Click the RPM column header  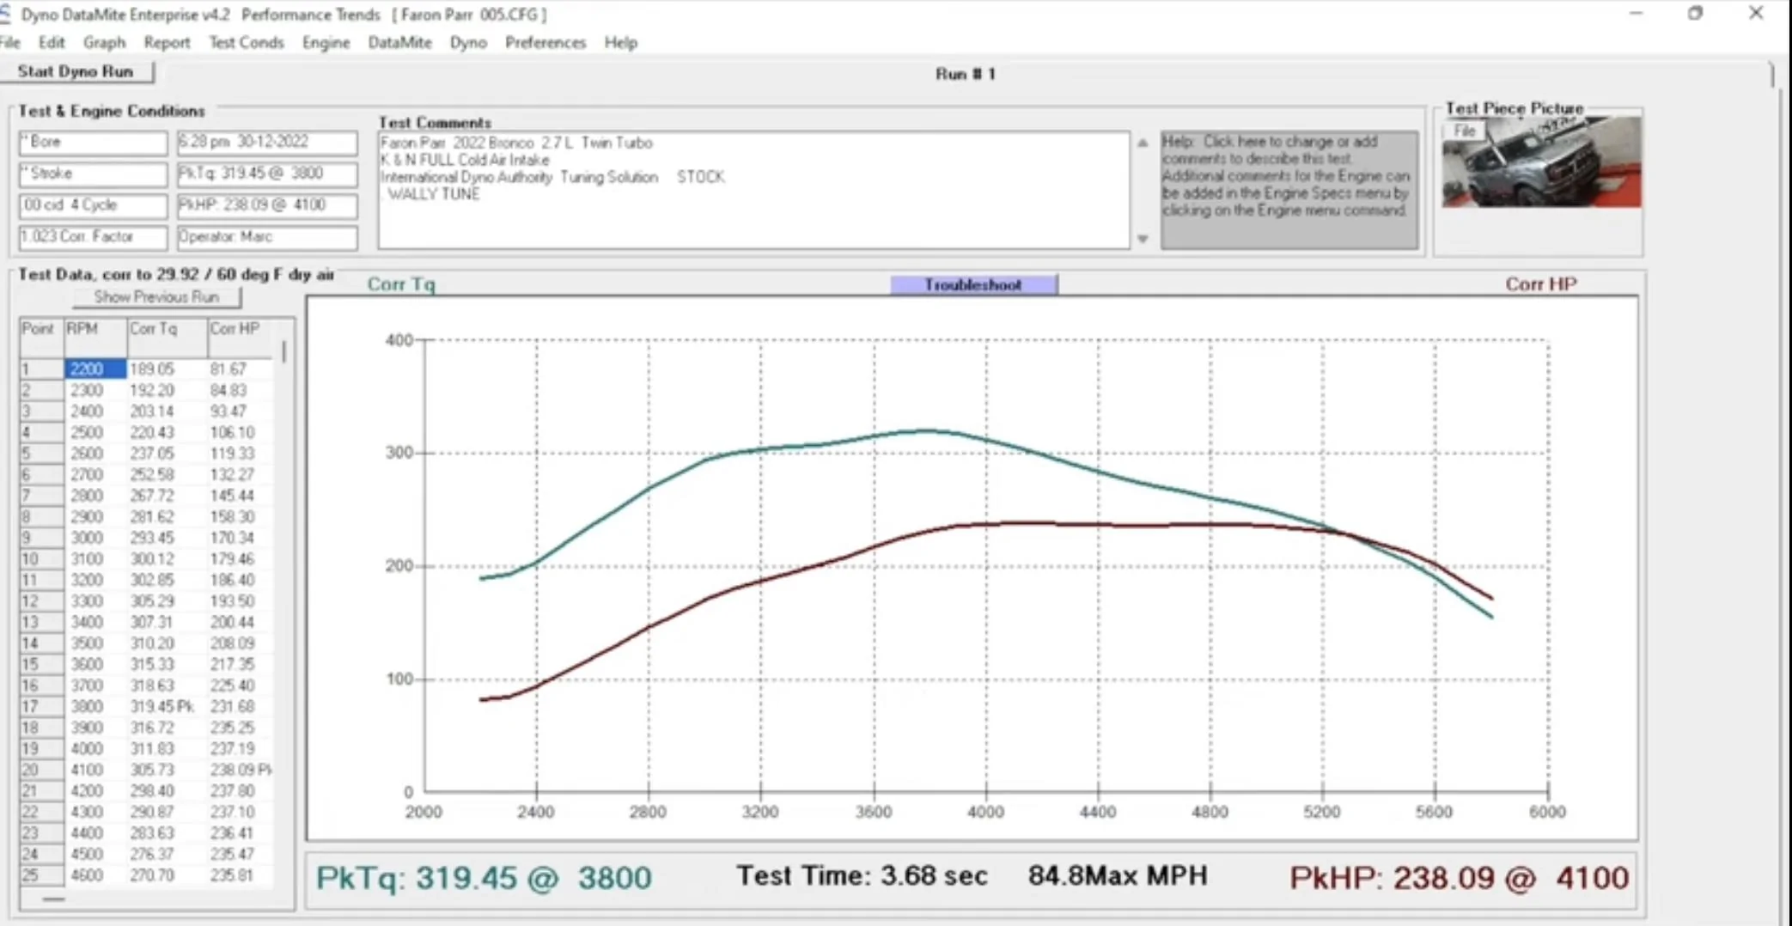click(x=95, y=336)
